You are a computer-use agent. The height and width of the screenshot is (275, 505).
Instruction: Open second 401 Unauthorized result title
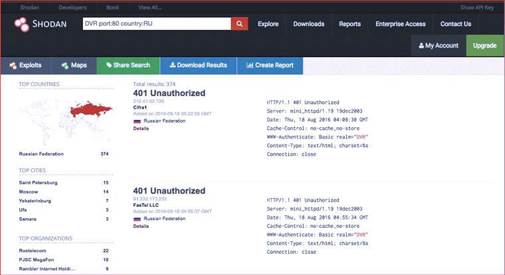click(x=169, y=191)
